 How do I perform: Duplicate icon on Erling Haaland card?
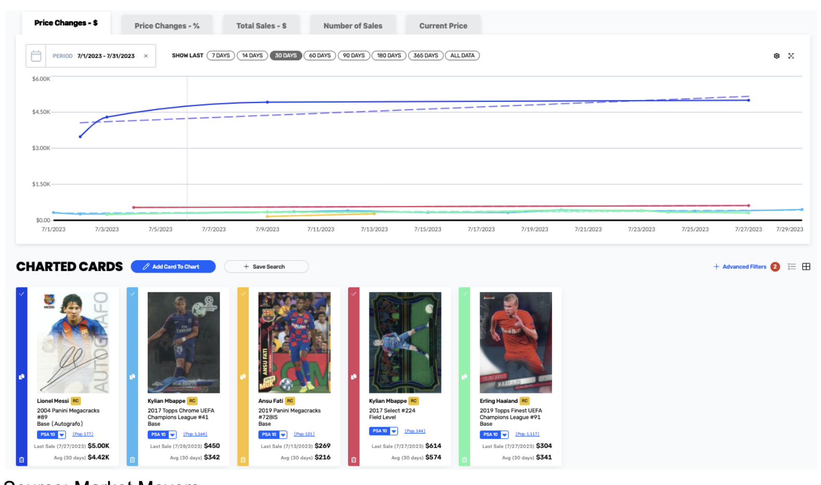[465, 376]
